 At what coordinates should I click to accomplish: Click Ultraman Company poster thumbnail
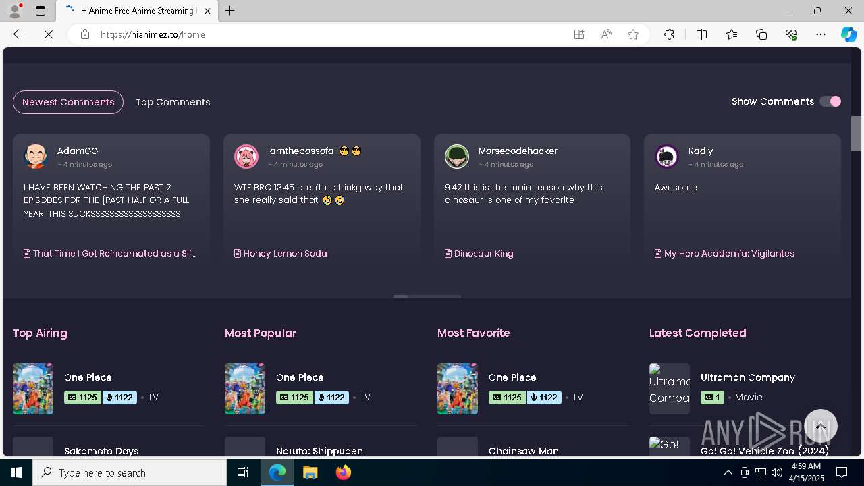click(670, 389)
